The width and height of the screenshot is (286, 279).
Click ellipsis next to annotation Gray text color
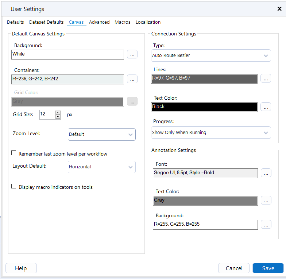click(266, 200)
